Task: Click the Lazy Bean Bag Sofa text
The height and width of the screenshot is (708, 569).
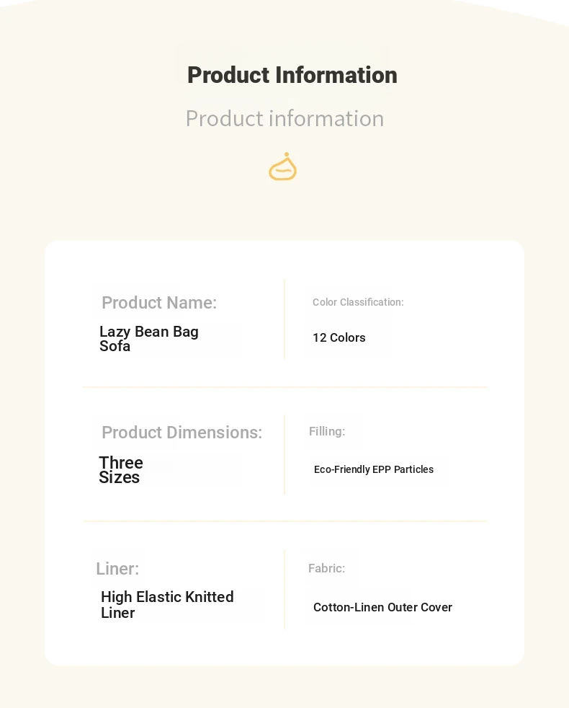Action: pyautogui.click(x=148, y=339)
